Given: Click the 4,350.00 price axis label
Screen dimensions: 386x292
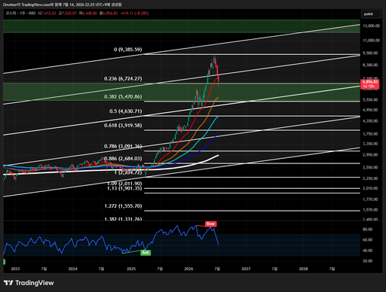Looking at the screenshot, I should pyautogui.click(x=370, y=121).
